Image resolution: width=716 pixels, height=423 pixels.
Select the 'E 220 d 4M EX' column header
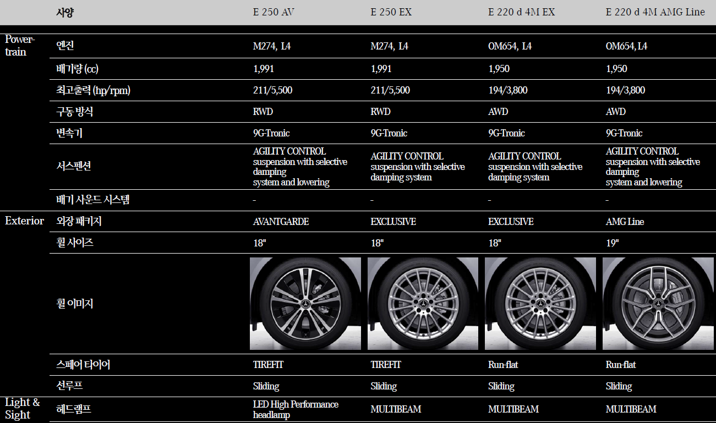coord(521,12)
